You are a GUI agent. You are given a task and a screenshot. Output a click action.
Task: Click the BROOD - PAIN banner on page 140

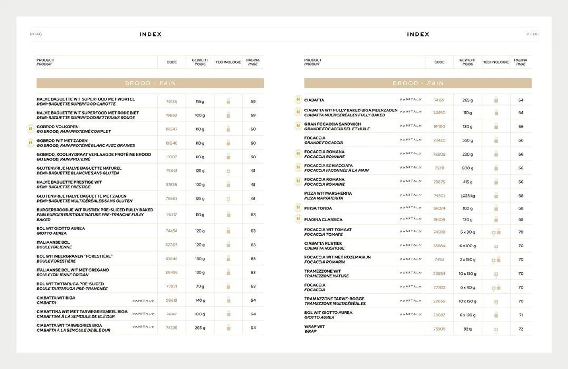[150, 83]
